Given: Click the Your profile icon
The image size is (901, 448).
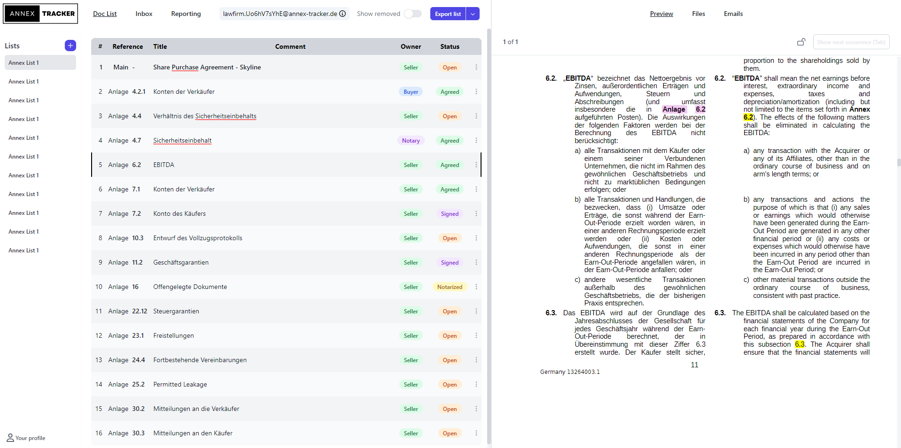Looking at the screenshot, I should pos(10,438).
